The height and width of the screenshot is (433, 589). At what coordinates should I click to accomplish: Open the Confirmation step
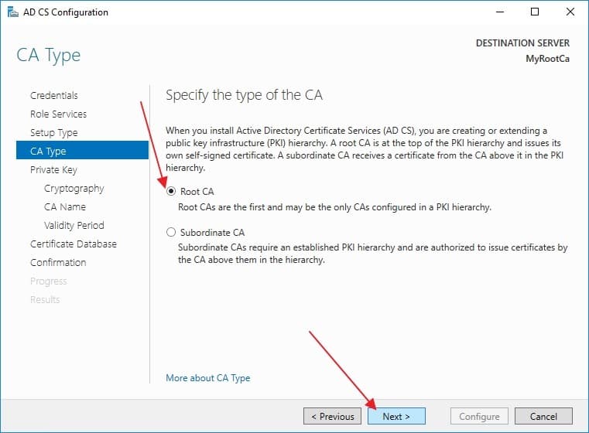click(58, 263)
